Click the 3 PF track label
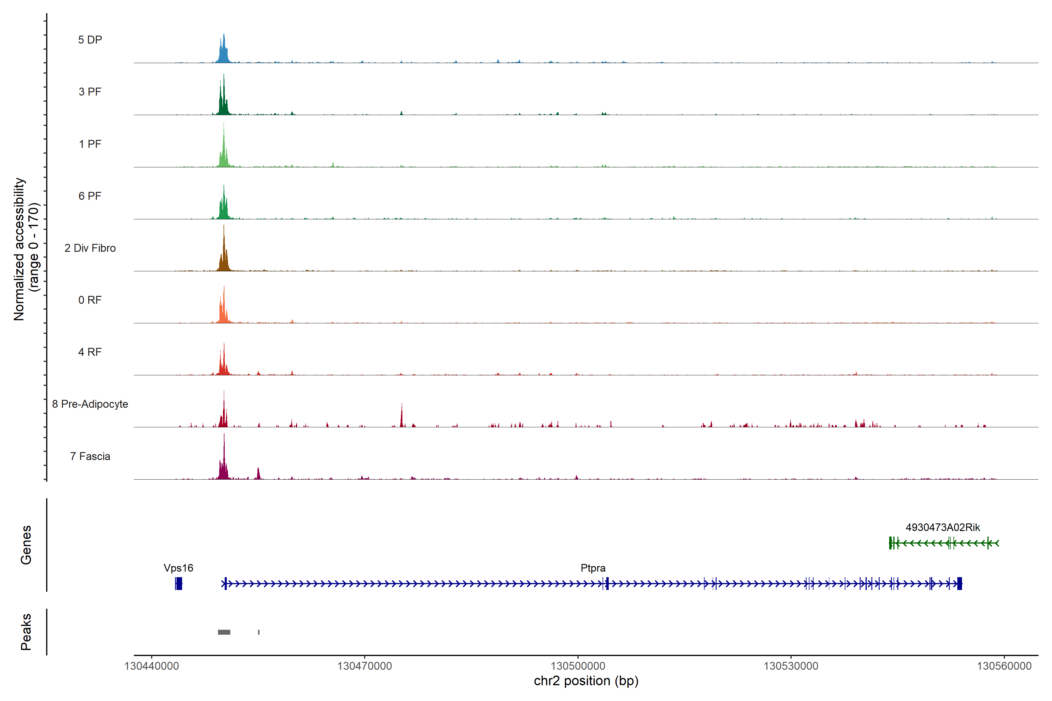Image resolution: width=1052 pixels, height=701 pixels. (x=90, y=92)
